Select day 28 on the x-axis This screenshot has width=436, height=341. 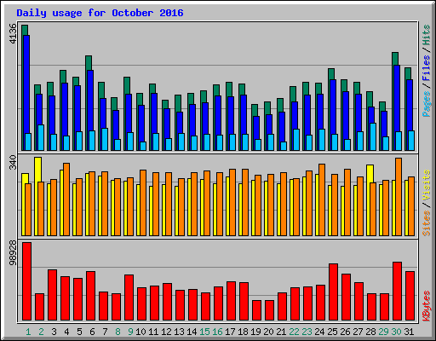[370, 332]
